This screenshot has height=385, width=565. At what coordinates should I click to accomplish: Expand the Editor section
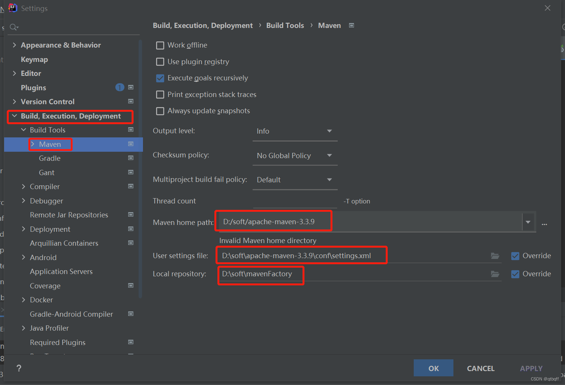click(14, 73)
